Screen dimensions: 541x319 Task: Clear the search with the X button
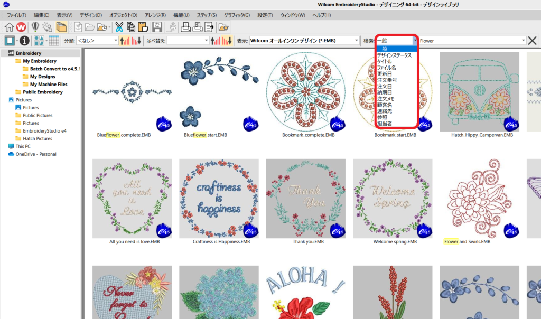click(532, 40)
